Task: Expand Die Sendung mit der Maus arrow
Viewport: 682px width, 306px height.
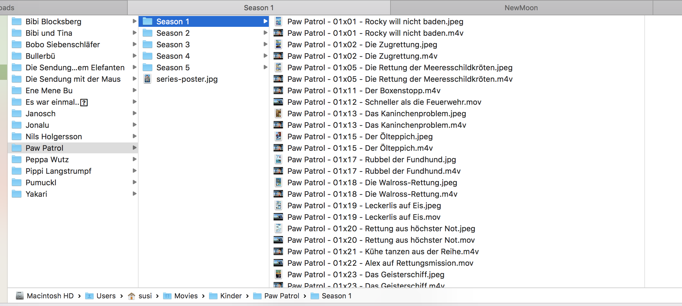Action: coord(134,79)
